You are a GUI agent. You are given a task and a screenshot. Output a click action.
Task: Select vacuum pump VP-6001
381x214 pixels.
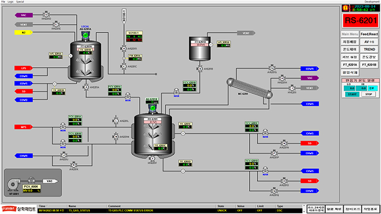point(13,185)
